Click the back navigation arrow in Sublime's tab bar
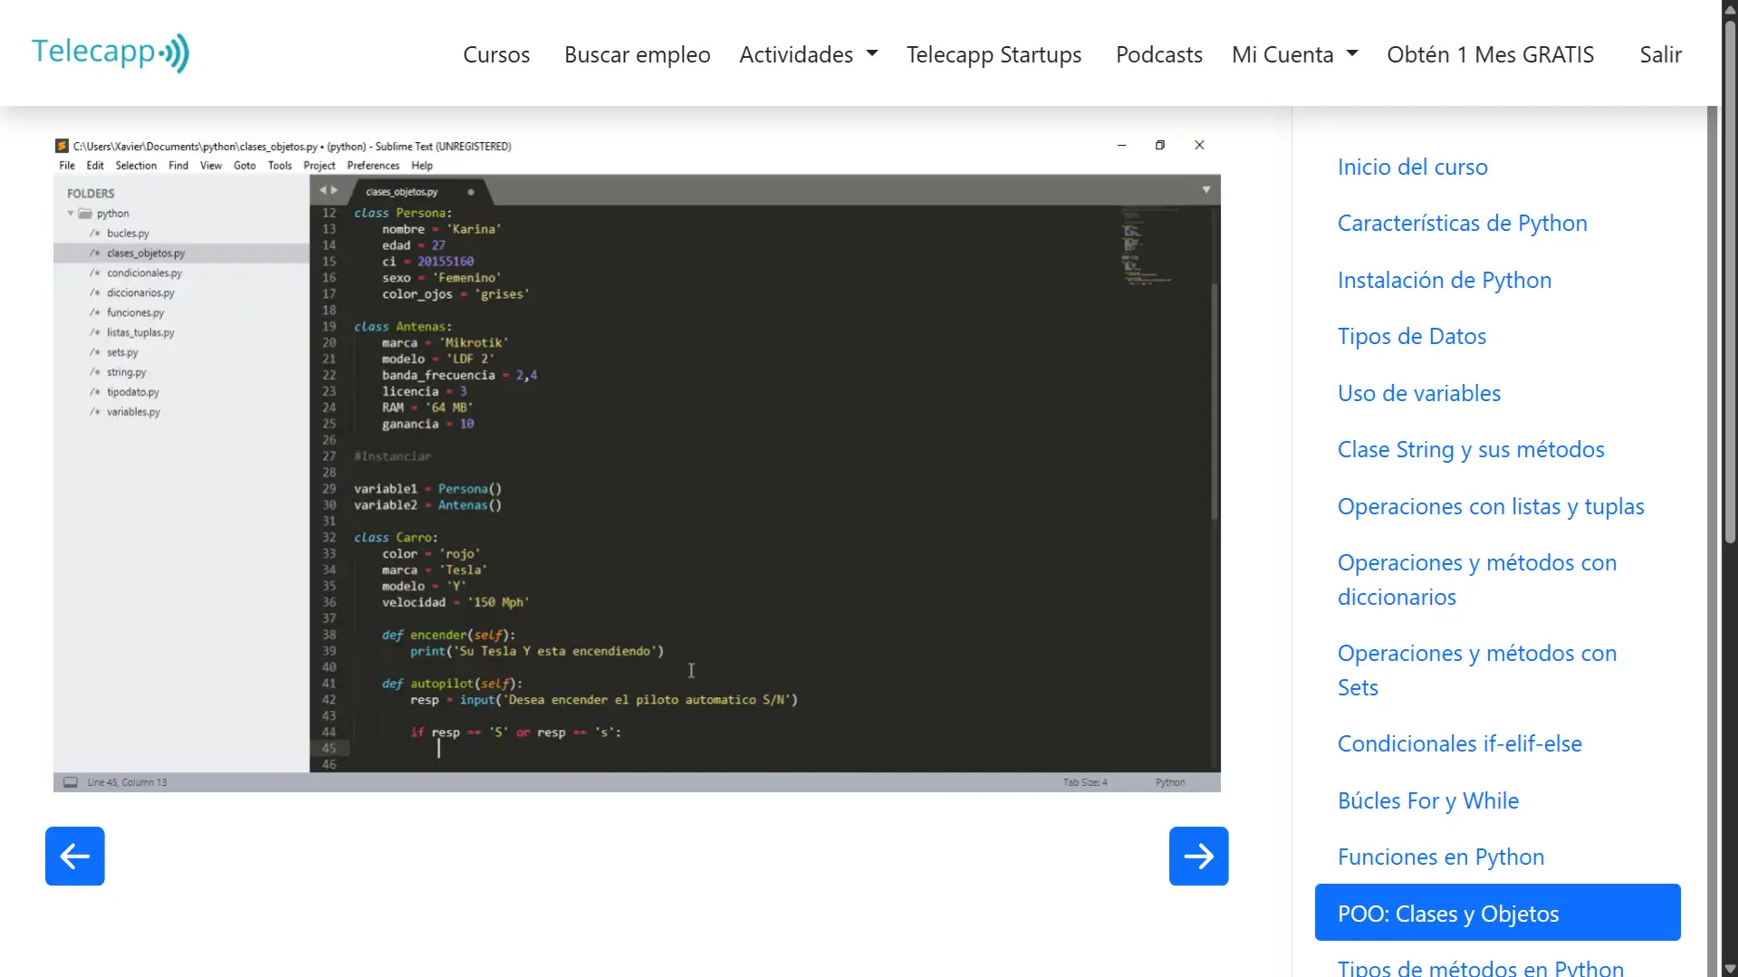Viewport: 1738px width, 977px height. (323, 189)
